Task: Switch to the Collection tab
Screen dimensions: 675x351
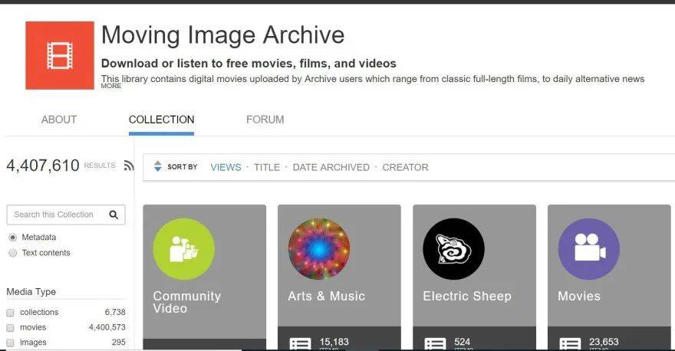Action: 161,120
